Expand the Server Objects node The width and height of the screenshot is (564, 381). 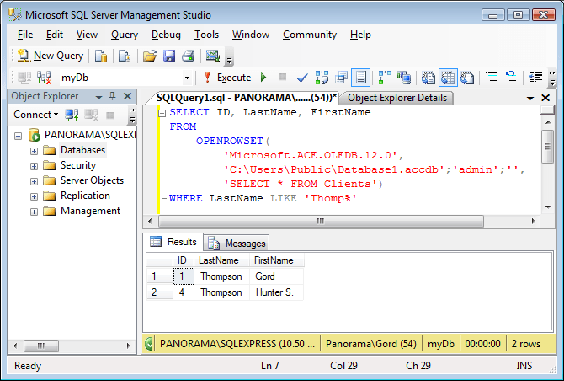click(x=35, y=181)
